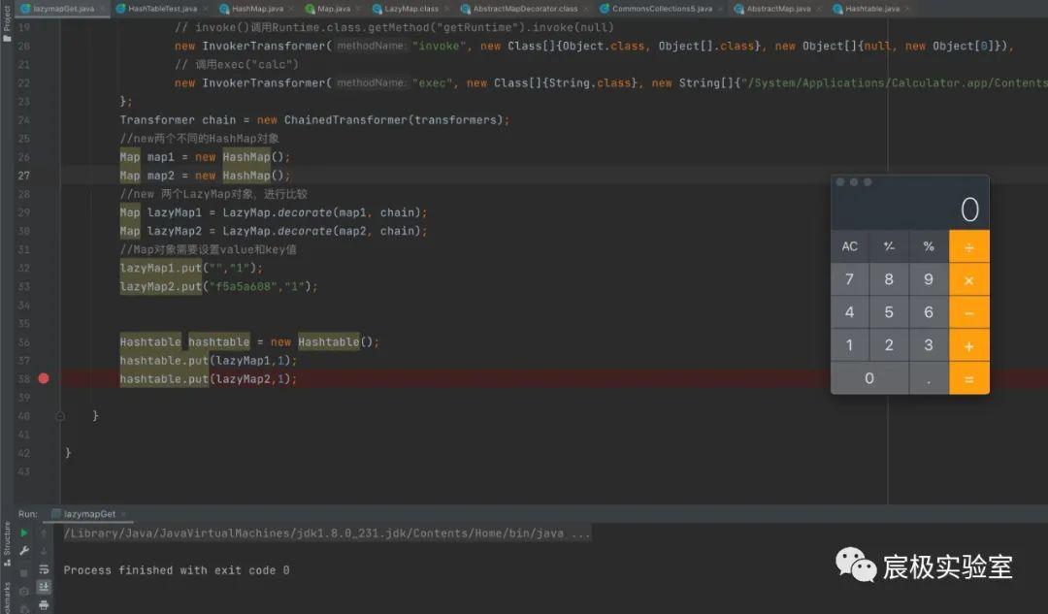Click the 8 key on Calculator
This screenshot has width=1048, height=614.
click(889, 279)
